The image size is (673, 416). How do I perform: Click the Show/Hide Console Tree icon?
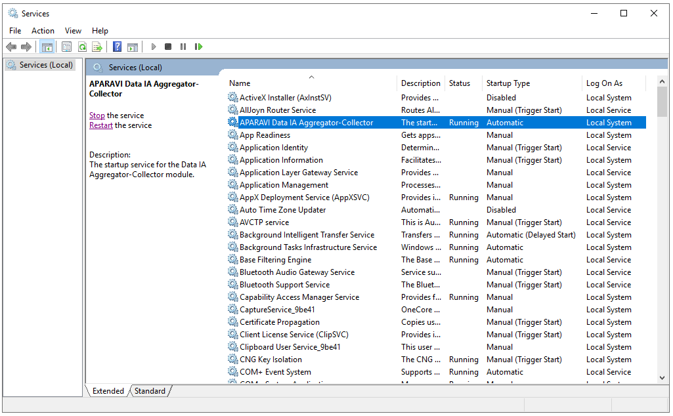pyautogui.click(x=47, y=47)
